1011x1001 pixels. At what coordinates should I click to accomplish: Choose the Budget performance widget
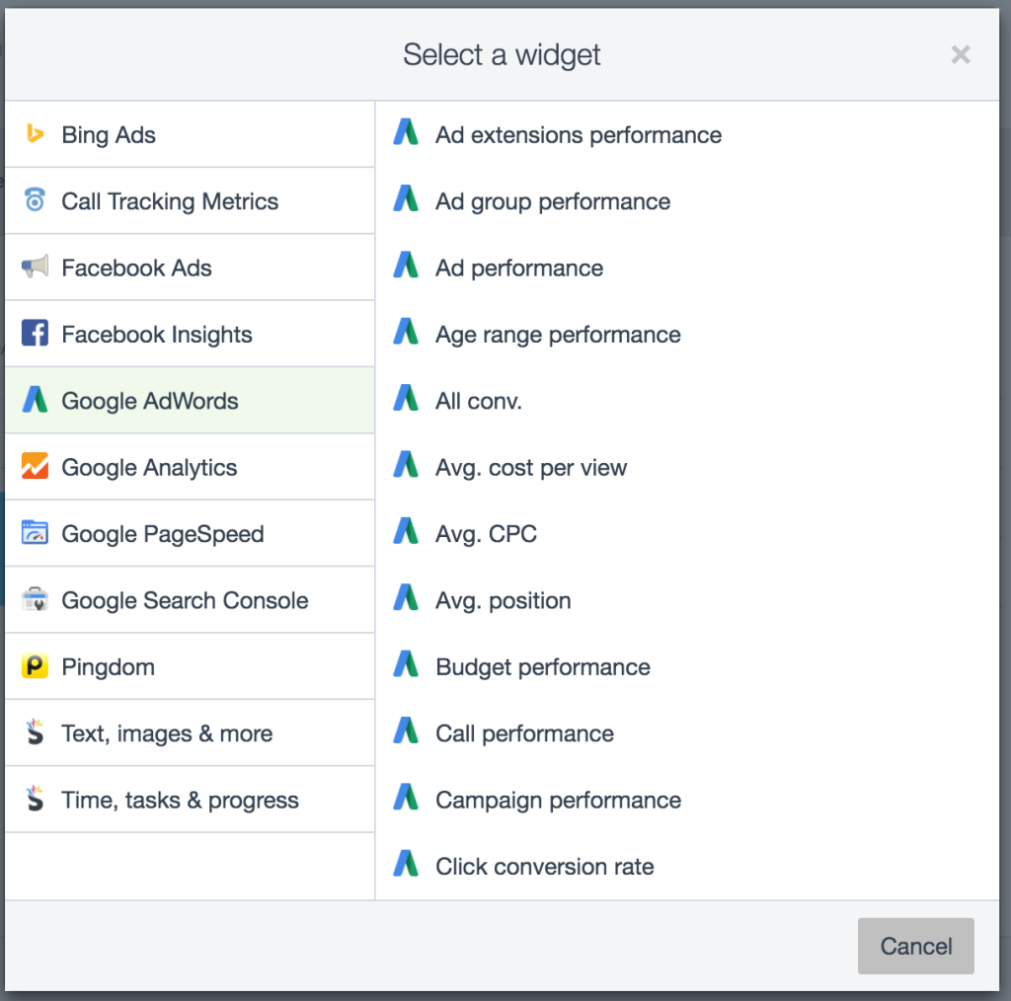pyautogui.click(x=542, y=667)
